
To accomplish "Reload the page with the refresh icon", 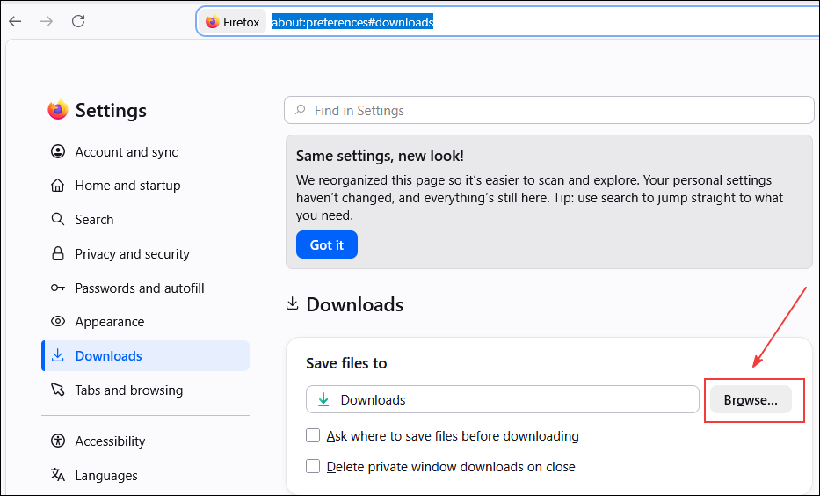I will pyautogui.click(x=78, y=21).
